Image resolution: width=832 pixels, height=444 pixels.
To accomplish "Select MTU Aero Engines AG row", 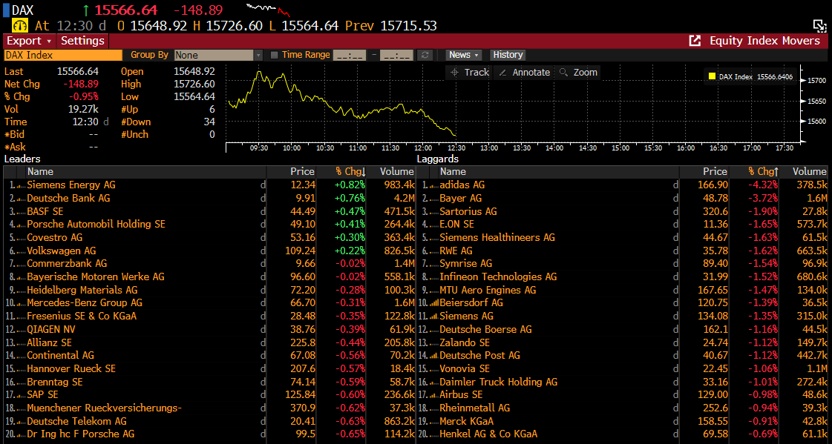I will [623, 290].
